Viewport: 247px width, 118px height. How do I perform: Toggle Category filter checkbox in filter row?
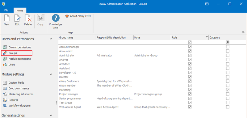[x=228, y=42]
